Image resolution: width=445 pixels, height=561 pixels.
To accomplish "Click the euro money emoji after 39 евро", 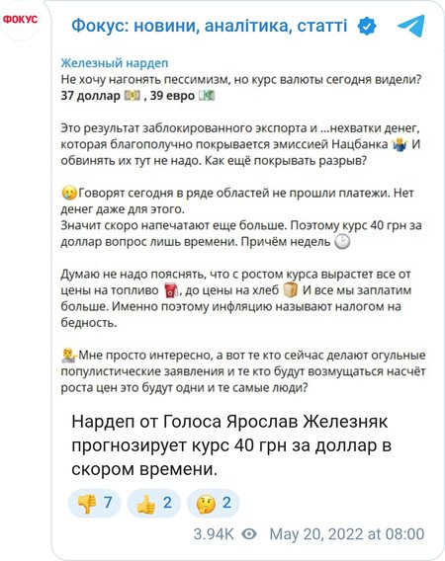I will [207, 96].
